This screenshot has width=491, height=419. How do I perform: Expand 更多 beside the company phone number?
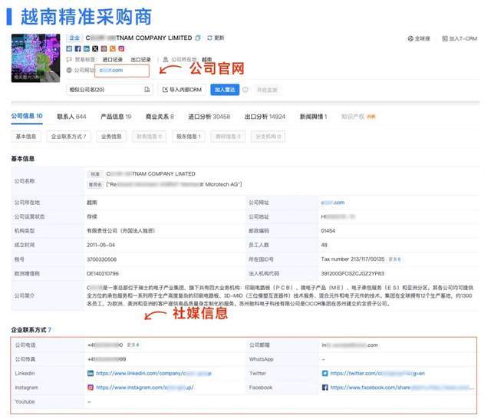(x=131, y=345)
